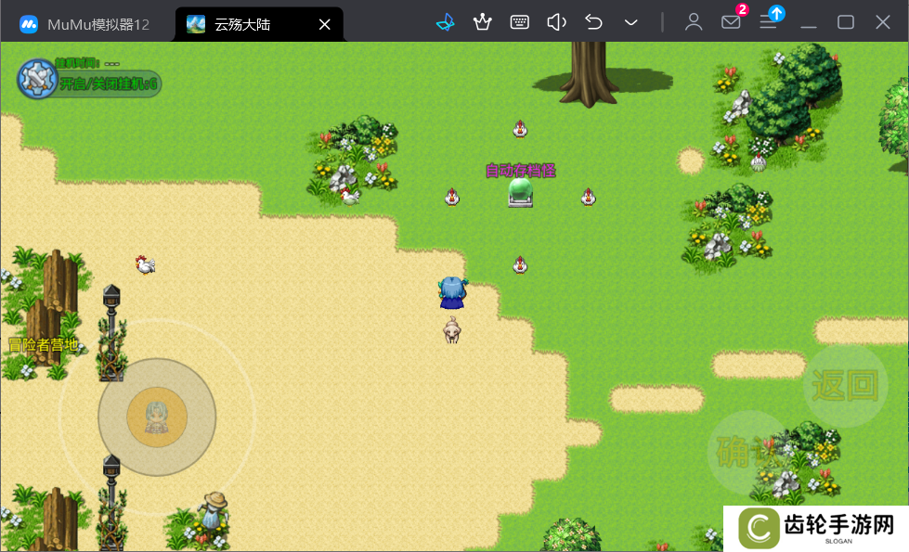Open the hamburger menu with update badge

pyautogui.click(x=769, y=22)
